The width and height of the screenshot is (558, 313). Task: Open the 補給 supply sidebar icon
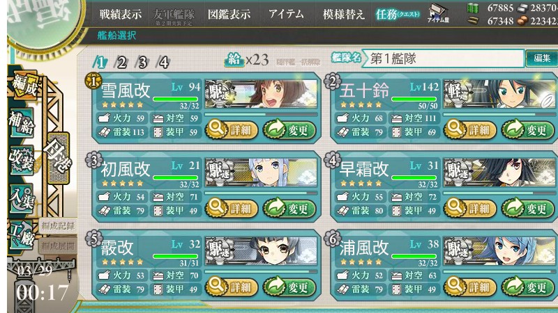(x=22, y=123)
